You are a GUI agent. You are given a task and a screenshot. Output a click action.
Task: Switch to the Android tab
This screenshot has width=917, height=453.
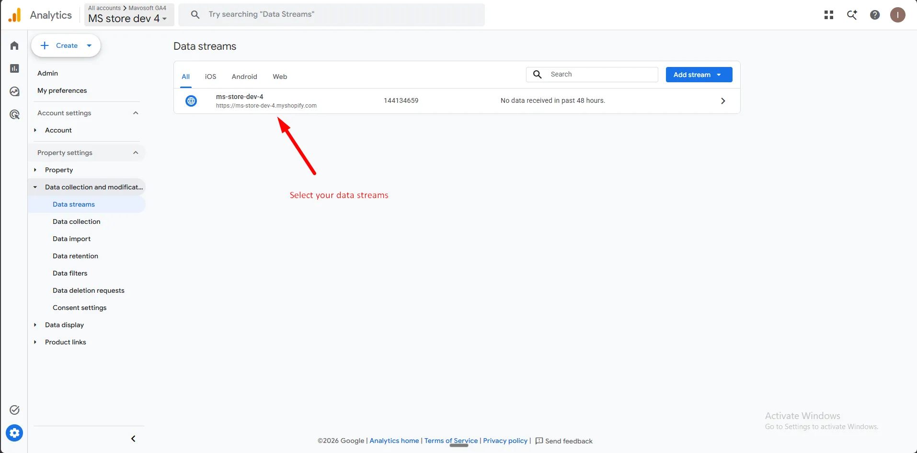tap(244, 77)
